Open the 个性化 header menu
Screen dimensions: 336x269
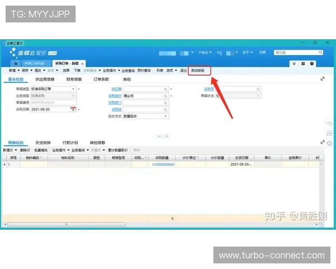pos(204,52)
